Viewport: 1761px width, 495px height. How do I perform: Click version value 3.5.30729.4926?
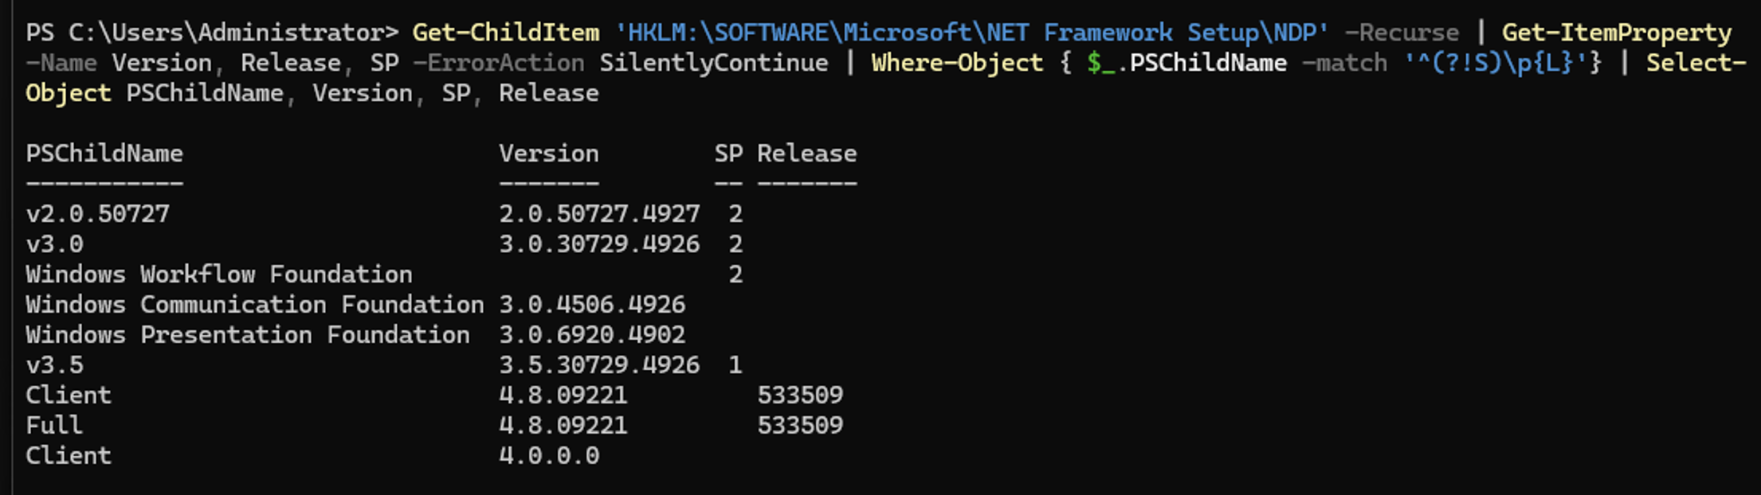click(x=598, y=365)
